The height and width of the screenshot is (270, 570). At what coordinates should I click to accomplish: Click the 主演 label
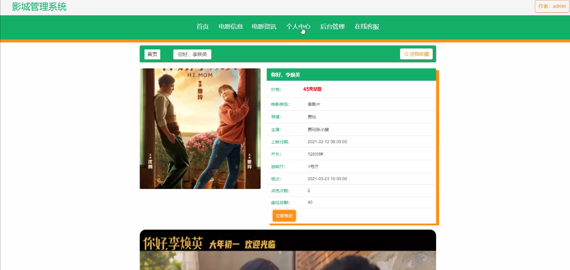tap(276, 130)
